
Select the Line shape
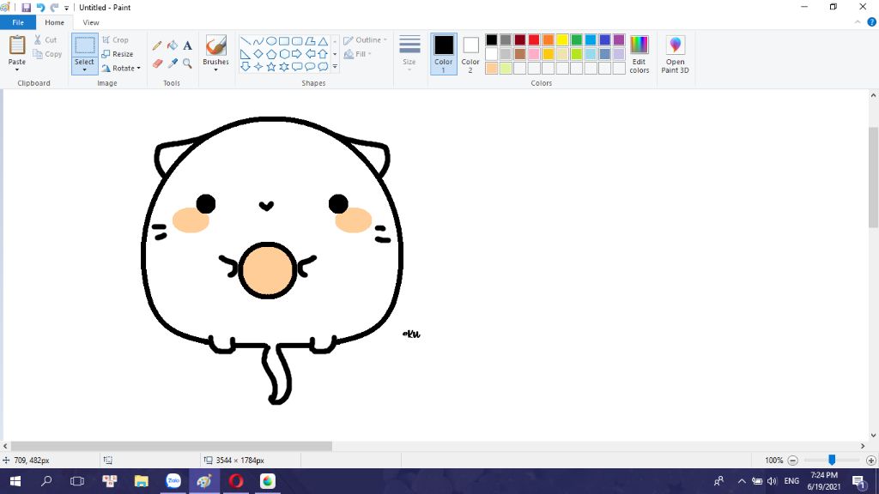tap(245, 41)
